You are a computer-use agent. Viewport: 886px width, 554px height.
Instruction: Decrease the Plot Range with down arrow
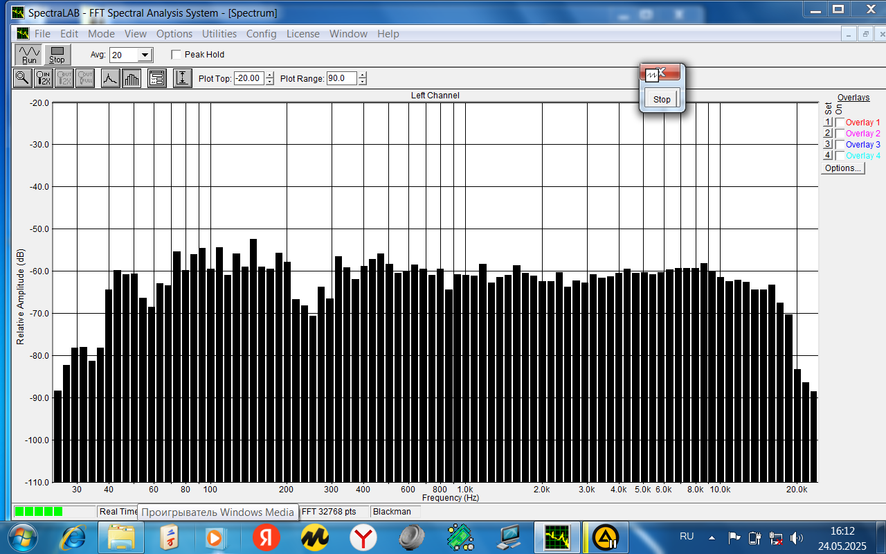tap(363, 82)
